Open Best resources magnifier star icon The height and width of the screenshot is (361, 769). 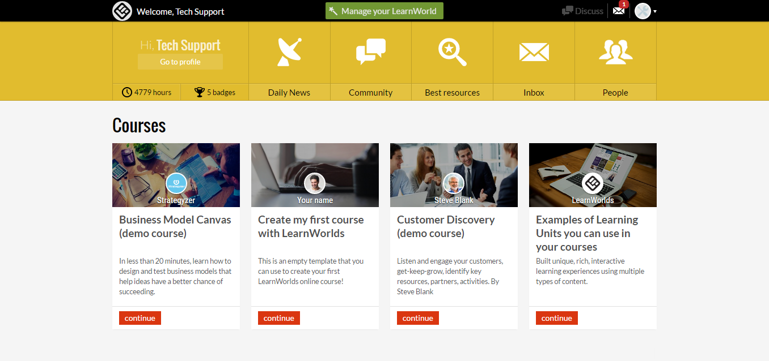[x=452, y=52]
